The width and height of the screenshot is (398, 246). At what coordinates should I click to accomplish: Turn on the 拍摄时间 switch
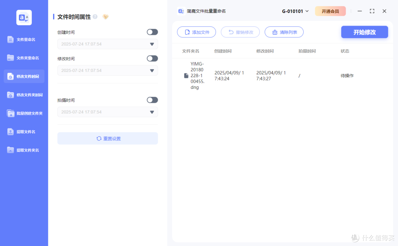152,100
